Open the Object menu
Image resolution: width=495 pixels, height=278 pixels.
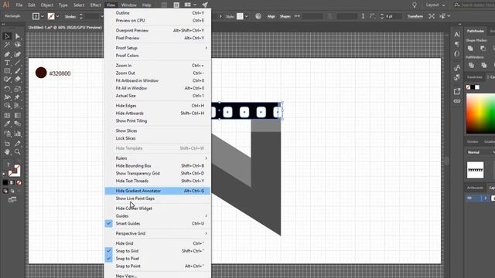47,5
